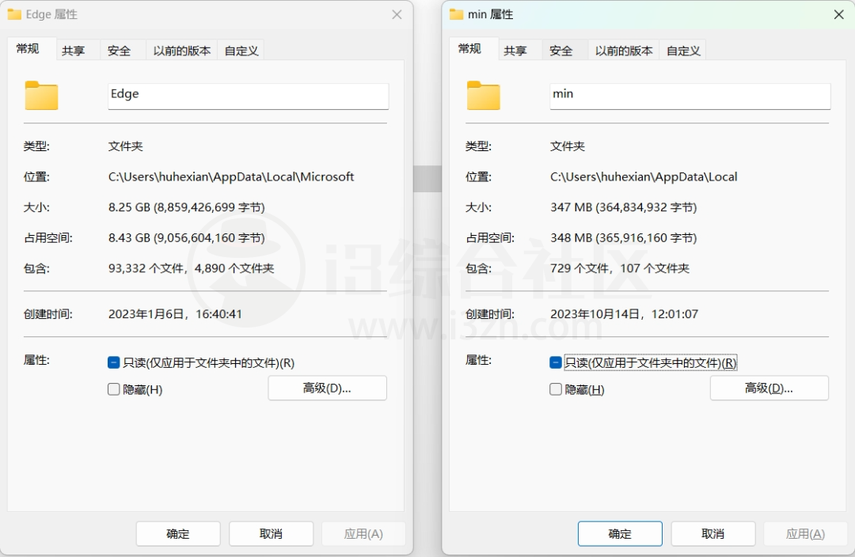Select the 常规 tab in min properties
Viewport: 855px width, 557px height.
tap(473, 48)
